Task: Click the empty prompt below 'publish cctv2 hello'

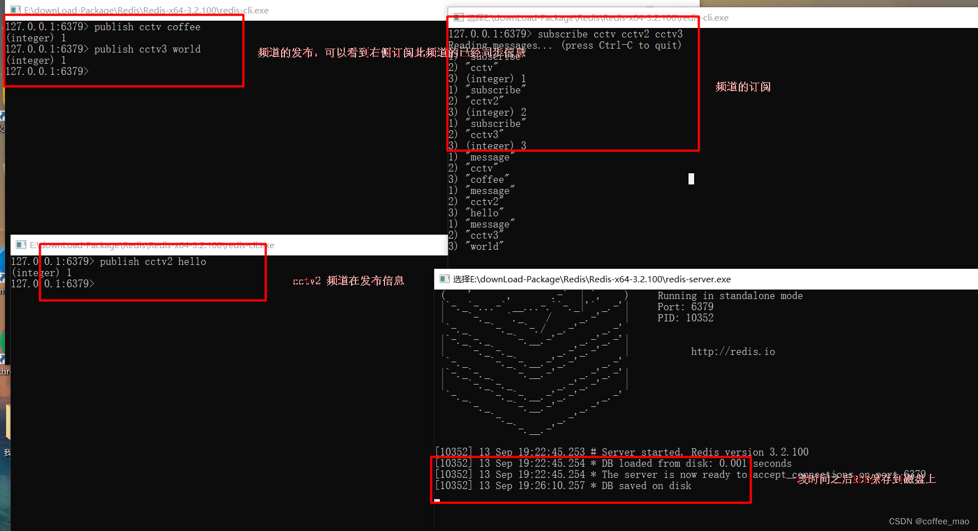Action: [x=53, y=284]
